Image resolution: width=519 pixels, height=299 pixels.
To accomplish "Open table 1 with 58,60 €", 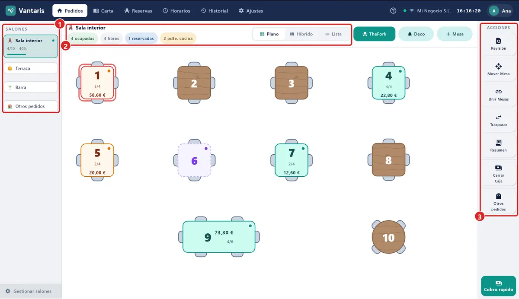I will (97, 83).
